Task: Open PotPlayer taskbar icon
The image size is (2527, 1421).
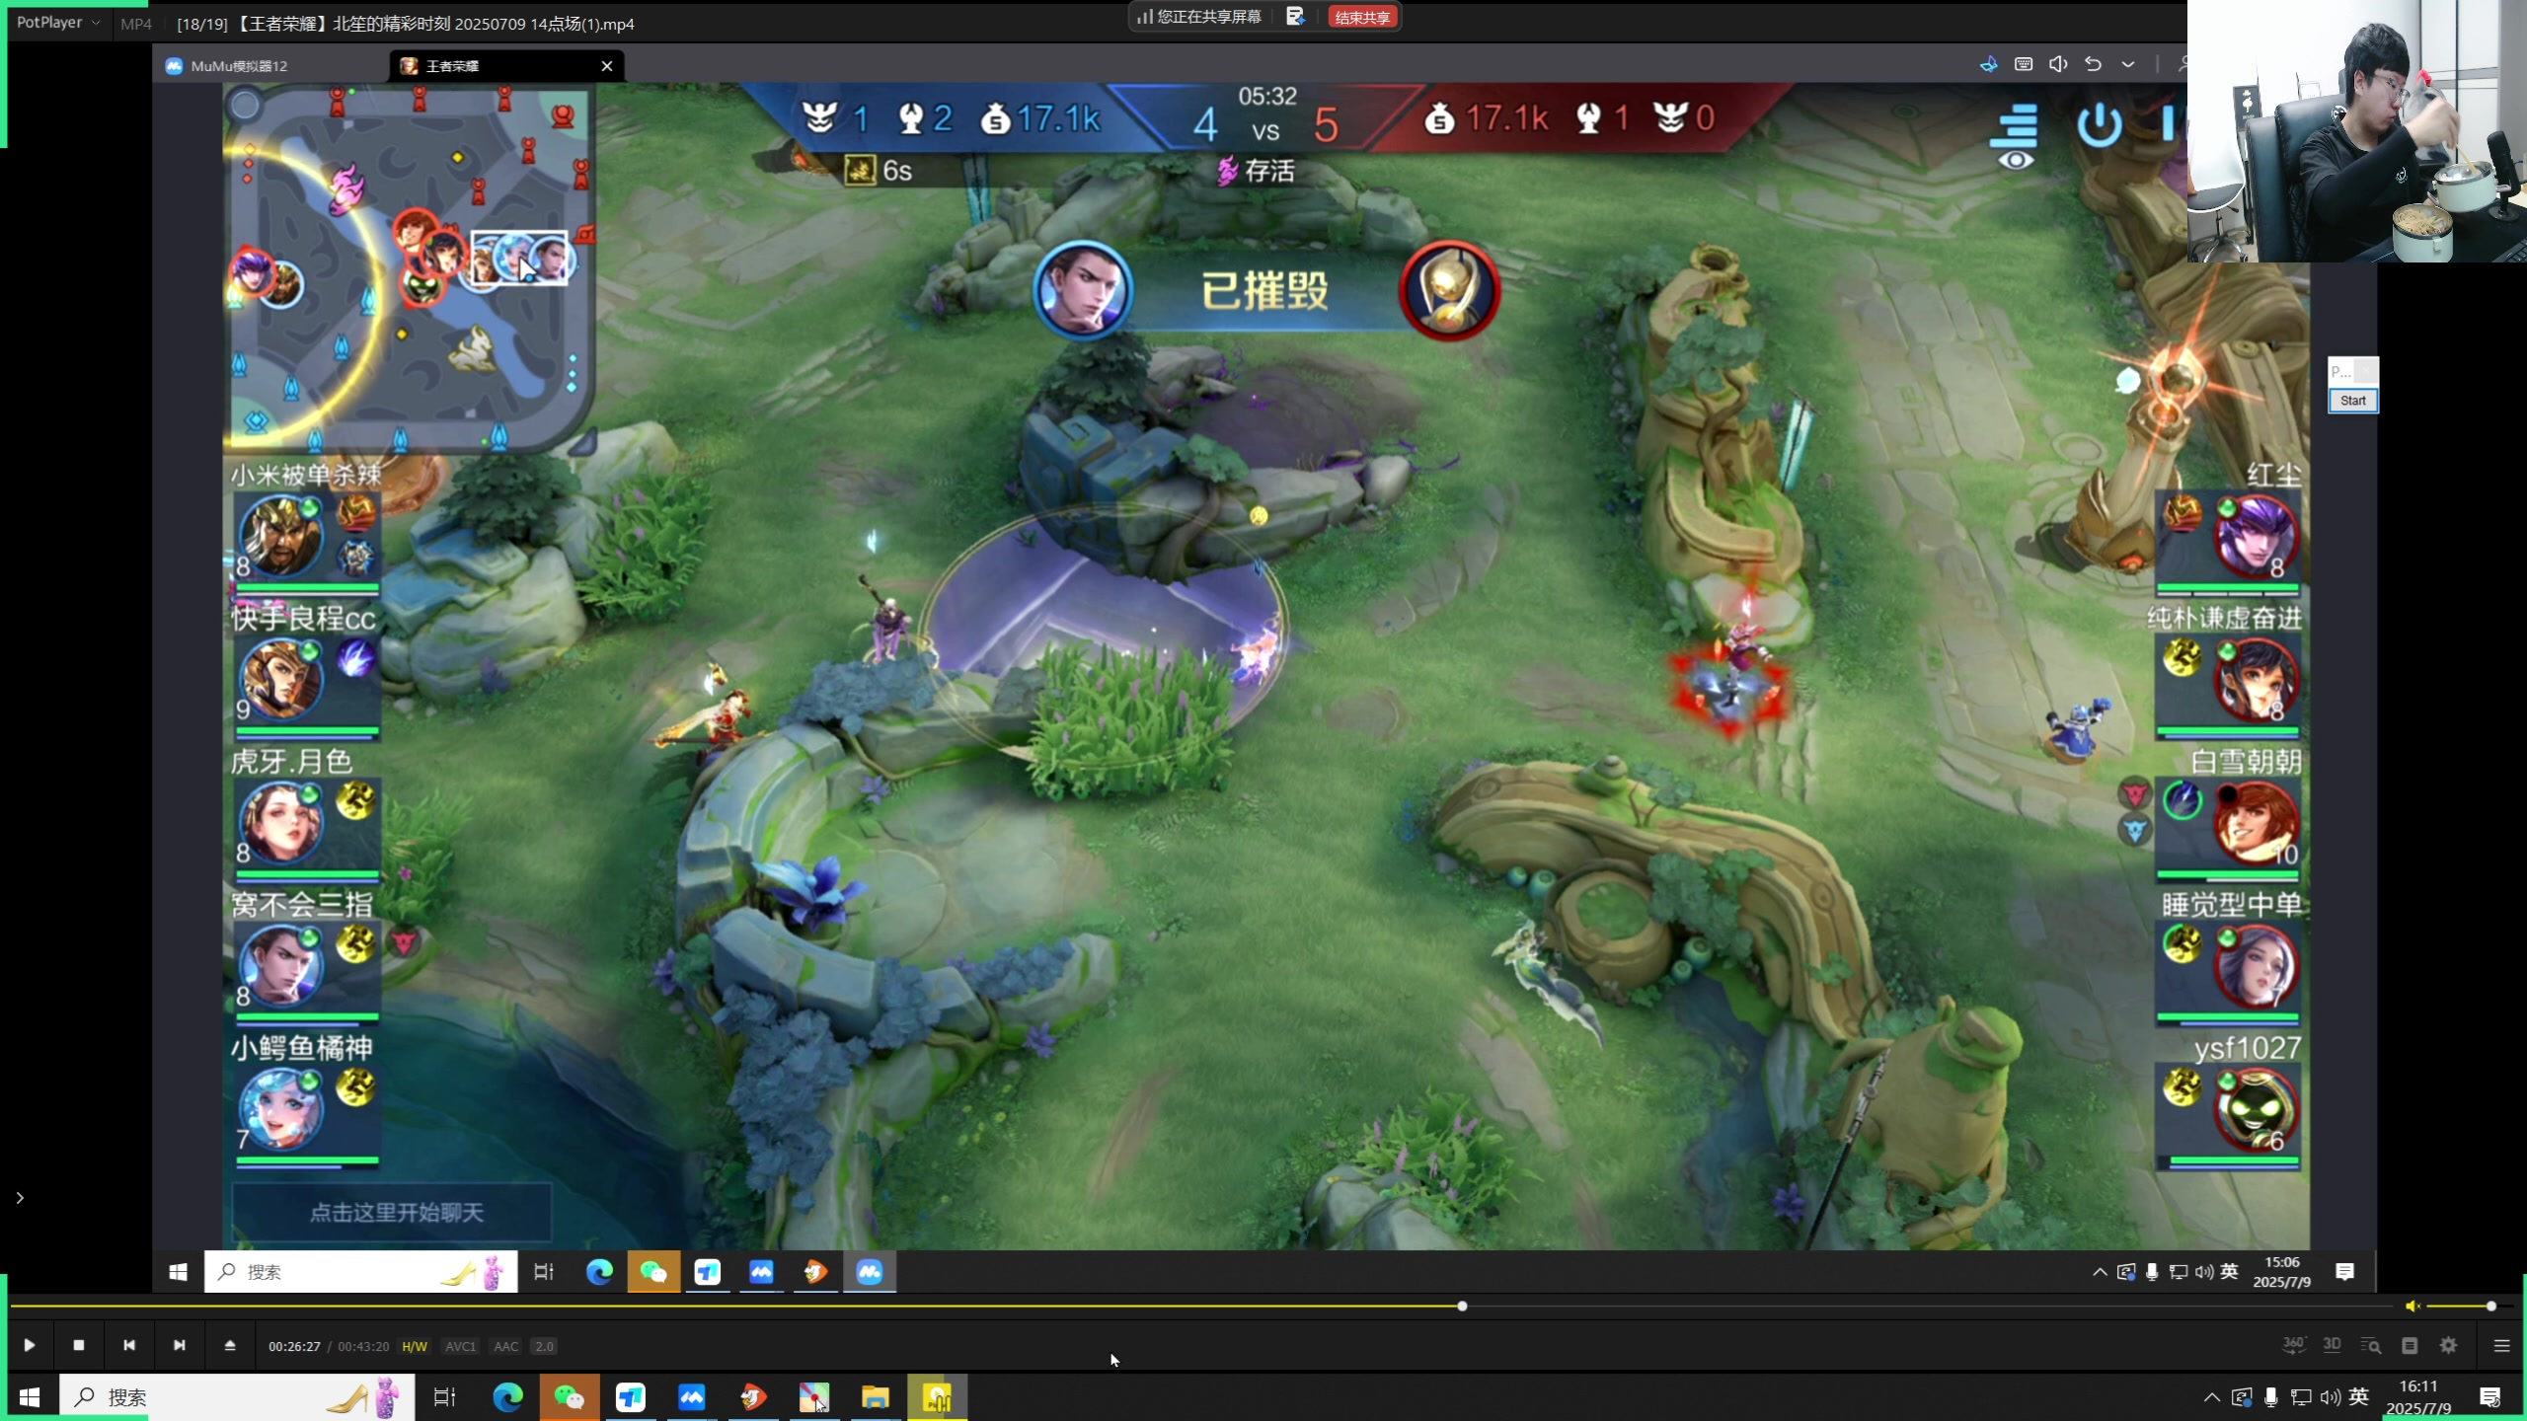Action: [937, 1397]
